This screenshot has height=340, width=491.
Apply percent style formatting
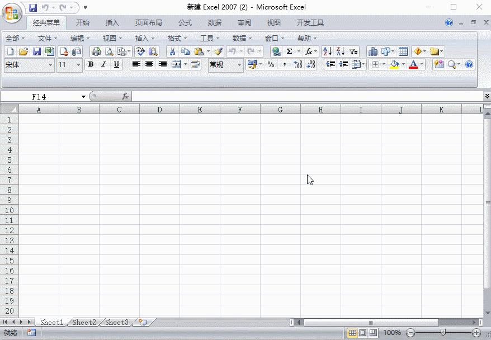[x=271, y=64]
